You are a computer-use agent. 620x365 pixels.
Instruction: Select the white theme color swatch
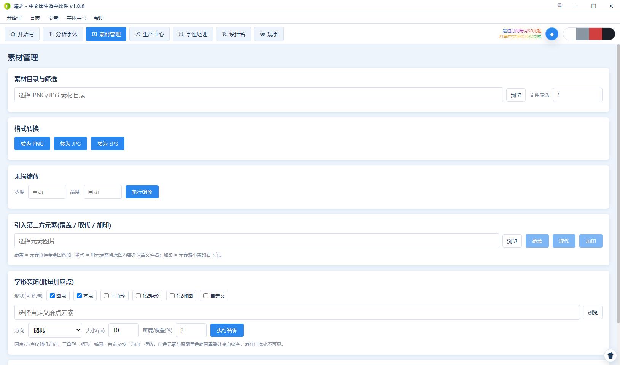click(x=569, y=34)
